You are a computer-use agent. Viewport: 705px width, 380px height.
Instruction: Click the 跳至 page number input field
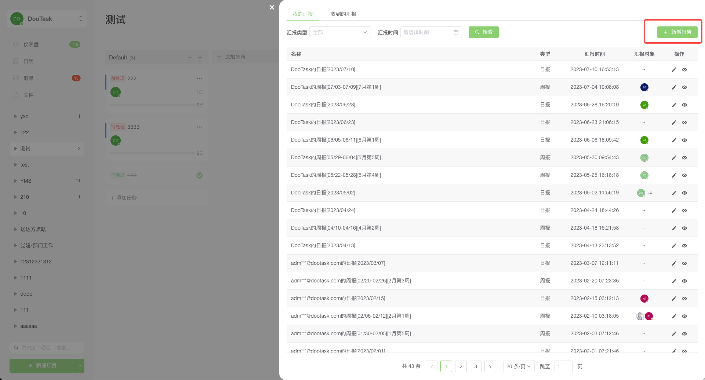tap(563, 366)
